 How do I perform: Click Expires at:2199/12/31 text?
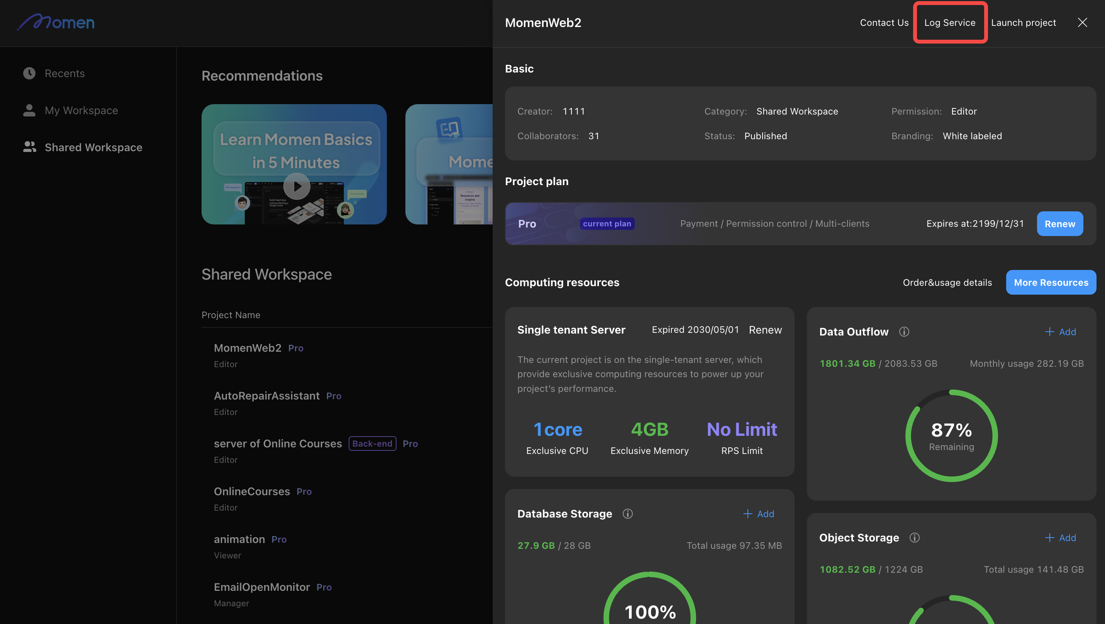[x=975, y=224]
